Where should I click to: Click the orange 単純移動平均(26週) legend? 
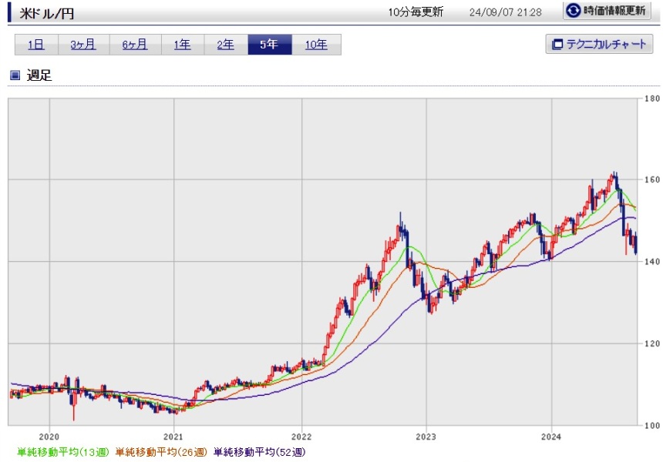(160, 453)
